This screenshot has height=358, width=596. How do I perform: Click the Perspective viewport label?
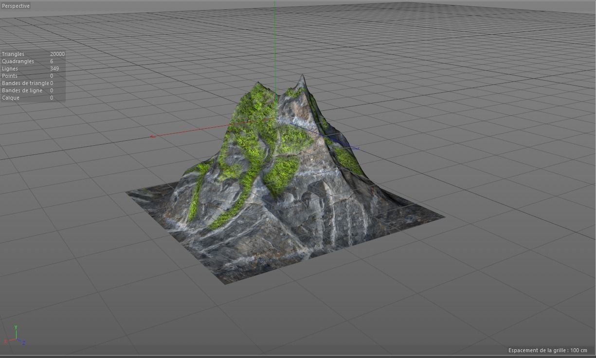(x=16, y=6)
